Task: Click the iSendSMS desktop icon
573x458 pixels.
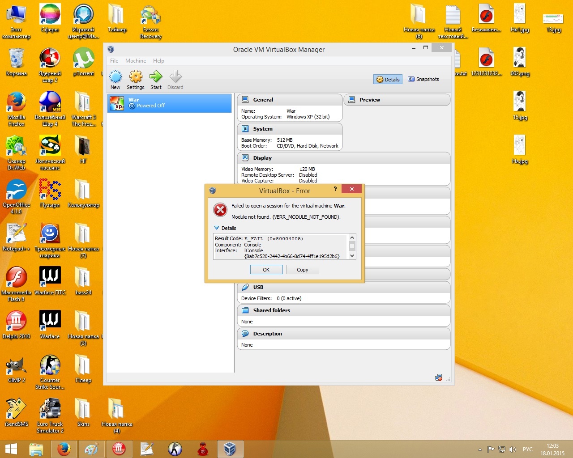Action: click(x=17, y=412)
